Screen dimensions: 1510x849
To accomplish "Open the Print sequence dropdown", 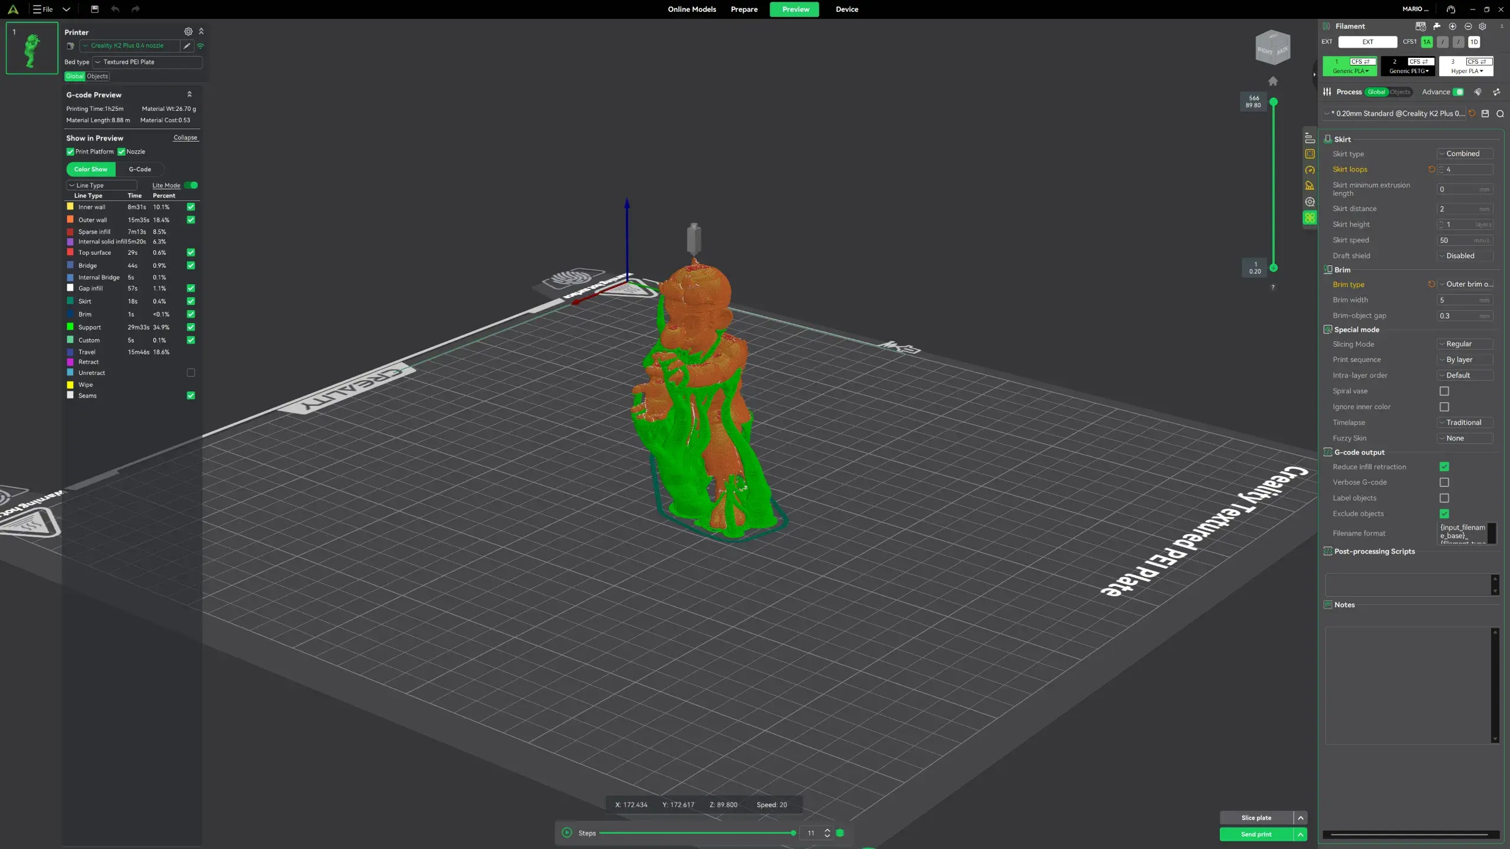I will tap(1465, 360).
